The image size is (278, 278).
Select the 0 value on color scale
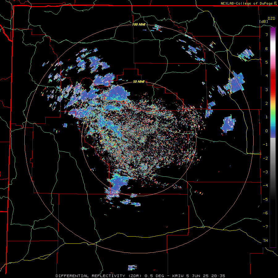267,131
